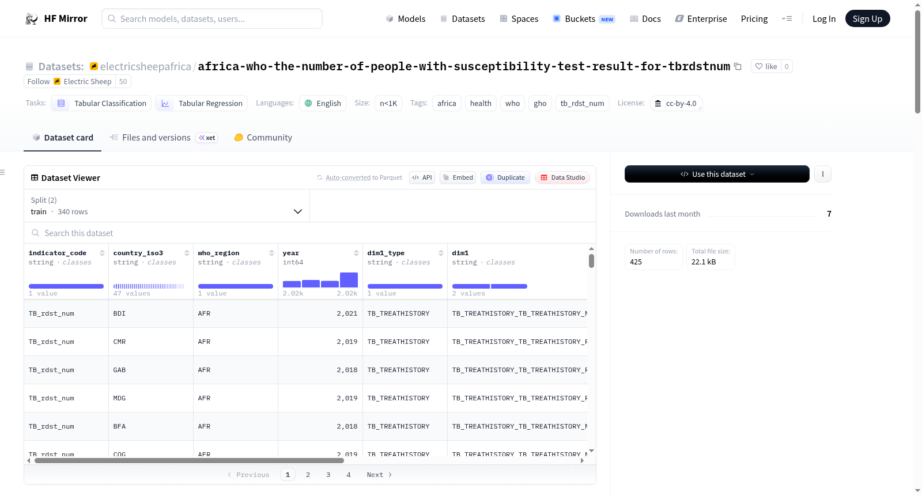This screenshot has width=922, height=496.
Task: Click the dim1 two-value distribution bar
Action: (x=490, y=286)
